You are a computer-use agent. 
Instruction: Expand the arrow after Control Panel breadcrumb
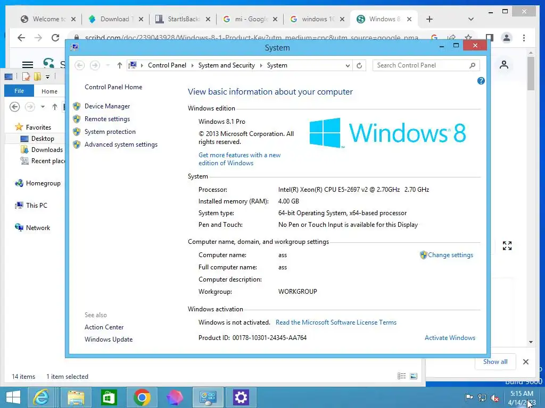[x=192, y=65]
